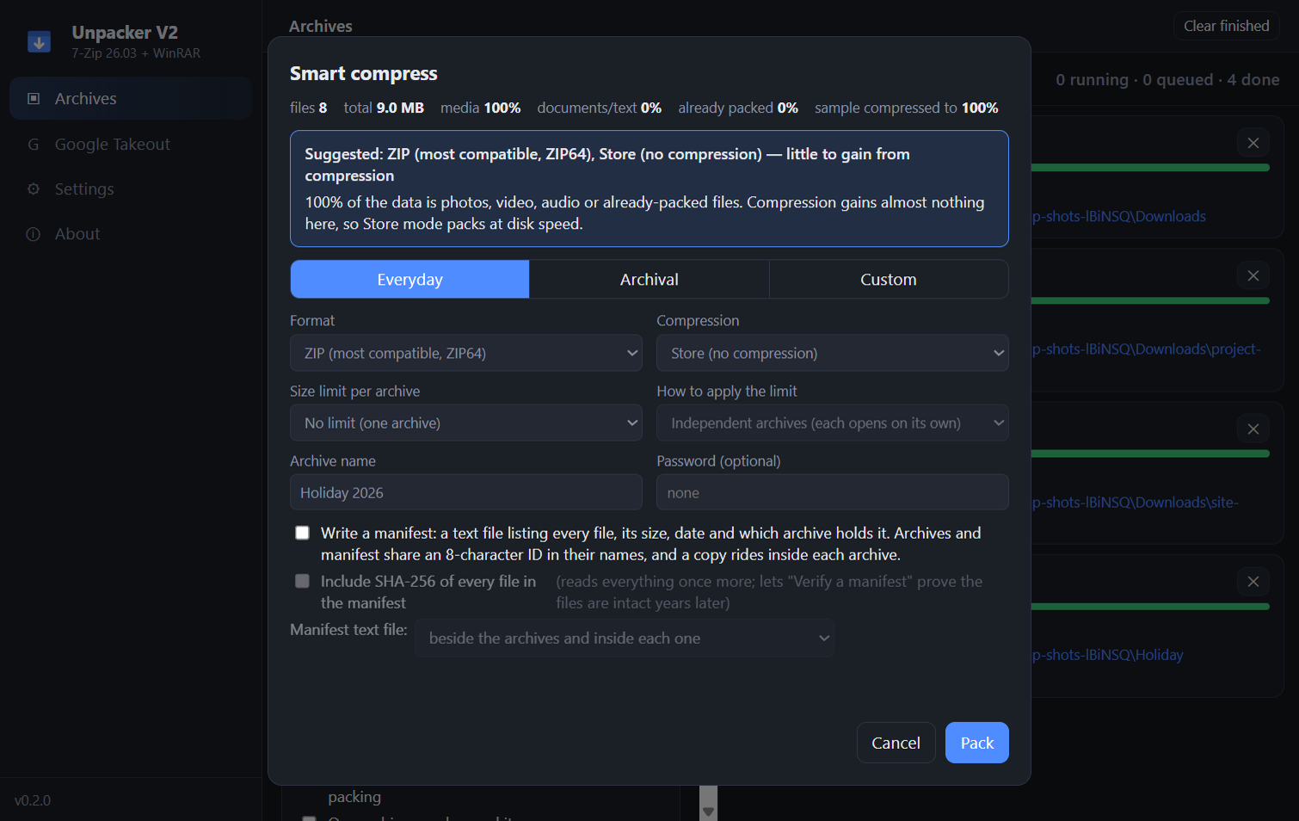Open Archives in the sidebar
1299x821 pixels.
pyautogui.click(x=131, y=98)
